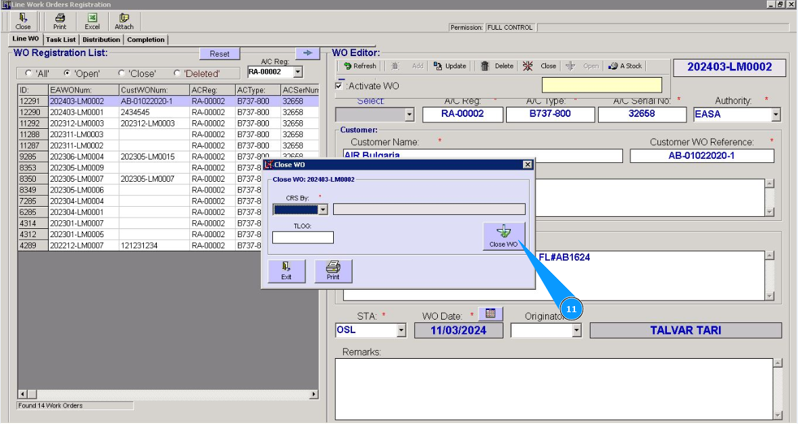Select row 202312-LM0003 with ID 11292

[x=168, y=124]
